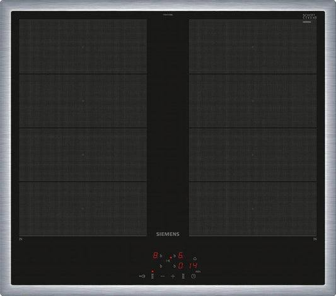This screenshot has width=336, height=296.
Task: Touch the front segment of the left flex zone
Action: coord(83,209)
